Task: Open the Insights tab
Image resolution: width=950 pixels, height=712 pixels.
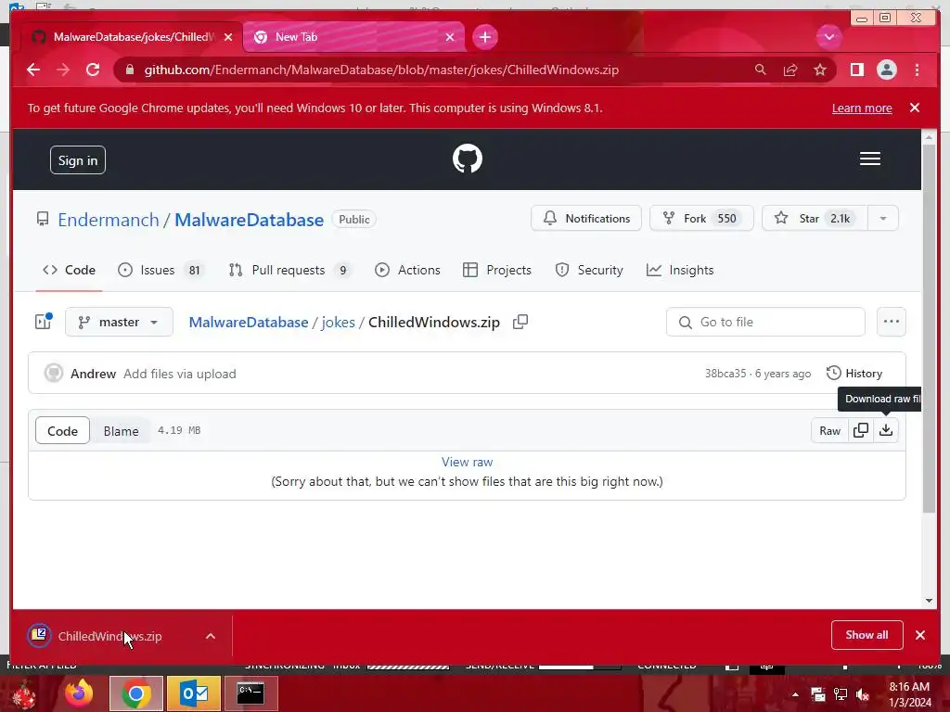Action: 680,270
